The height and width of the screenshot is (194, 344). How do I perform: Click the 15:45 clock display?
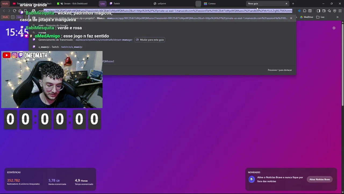tap(17, 33)
